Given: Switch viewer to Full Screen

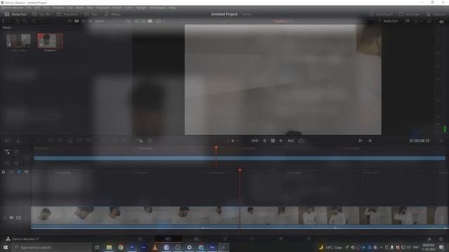Looking at the screenshot, I should pos(409,14).
